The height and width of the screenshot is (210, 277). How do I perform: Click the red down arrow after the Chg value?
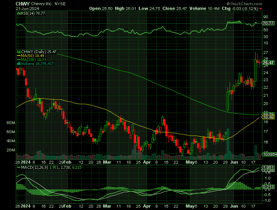click(x=260, y=9)
